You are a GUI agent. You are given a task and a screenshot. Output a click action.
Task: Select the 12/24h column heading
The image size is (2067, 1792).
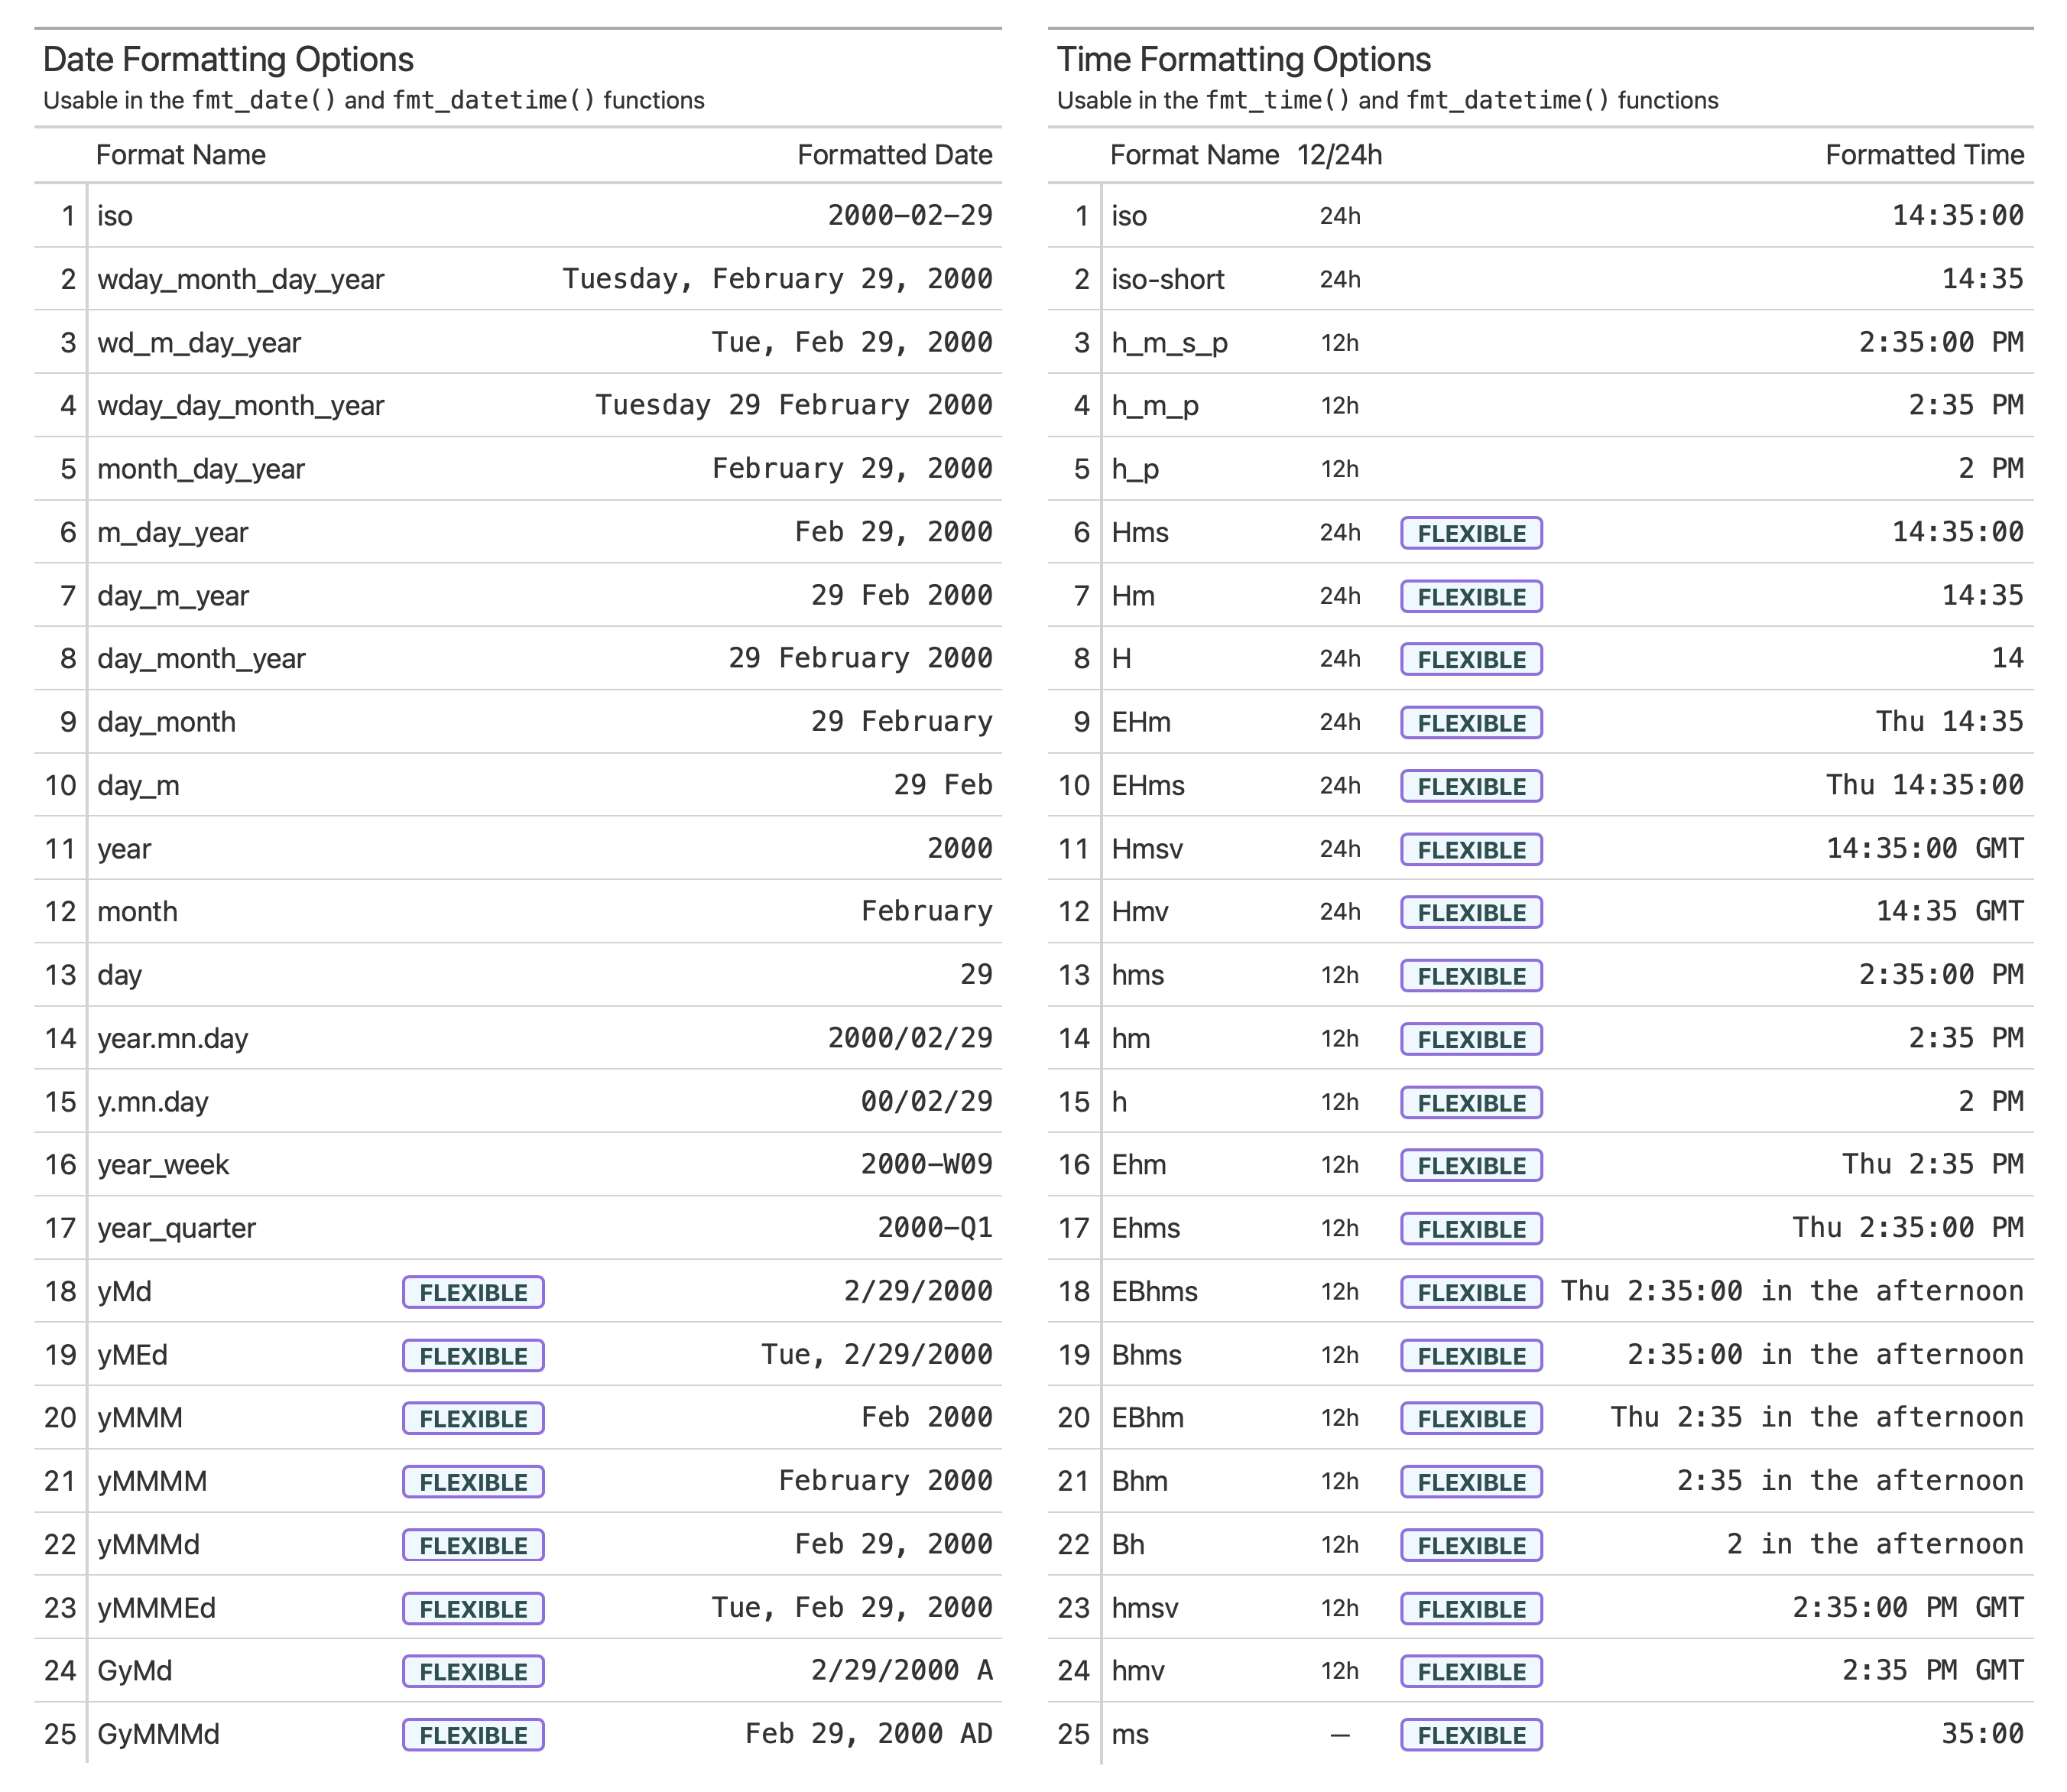point(1339,155)
